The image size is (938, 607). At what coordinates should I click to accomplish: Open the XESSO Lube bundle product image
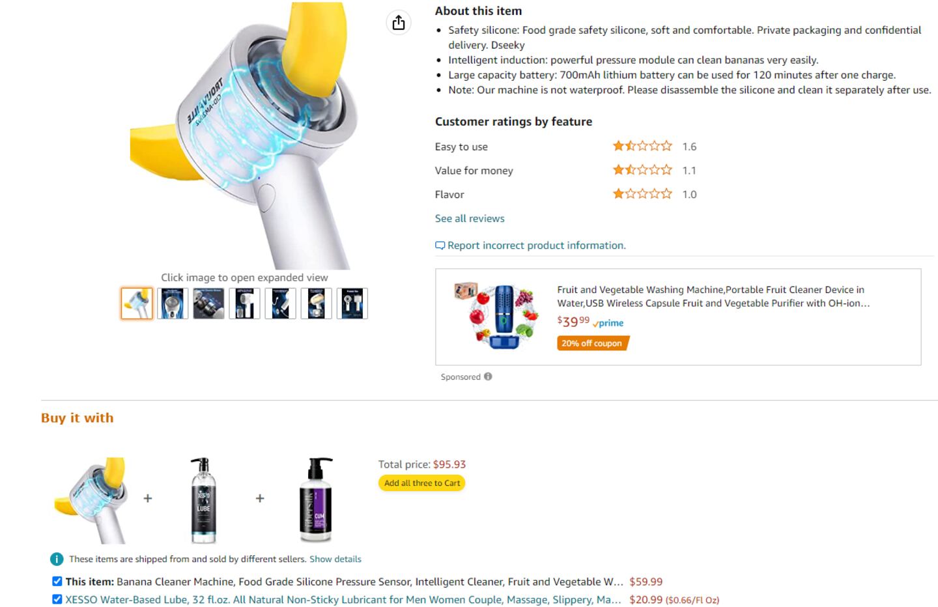click(x=203, y=500)
